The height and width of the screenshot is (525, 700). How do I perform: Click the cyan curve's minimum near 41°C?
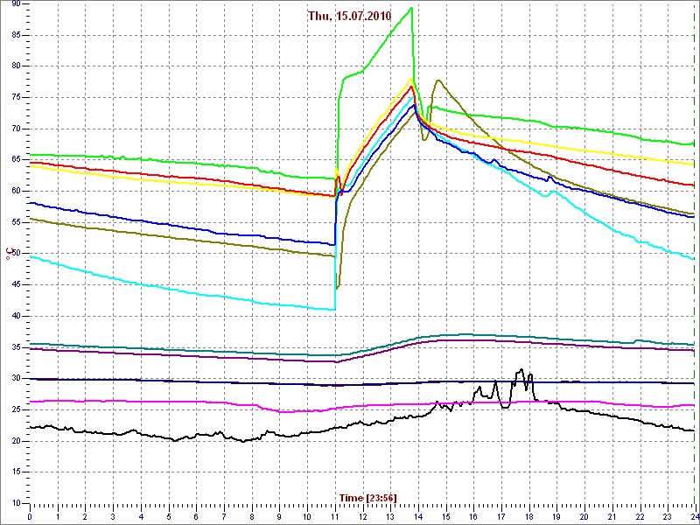[x=334, y=310]
